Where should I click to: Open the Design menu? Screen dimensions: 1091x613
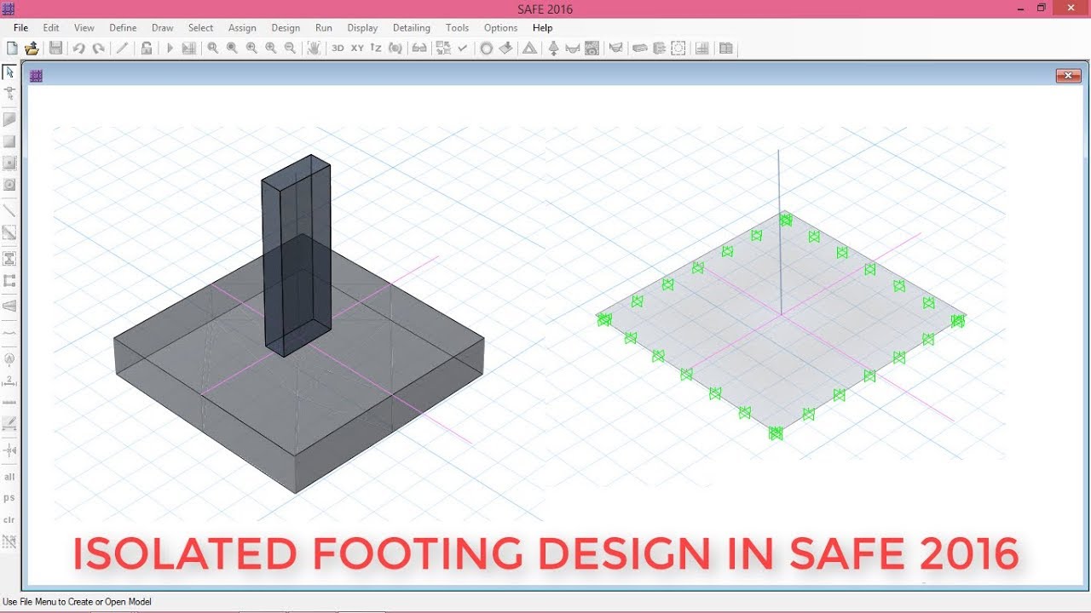pyautogui.click(x=286, y=28)
